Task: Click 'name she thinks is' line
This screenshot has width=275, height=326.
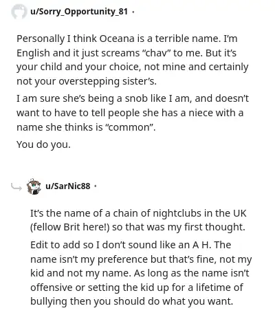Action: click(60, 127)
